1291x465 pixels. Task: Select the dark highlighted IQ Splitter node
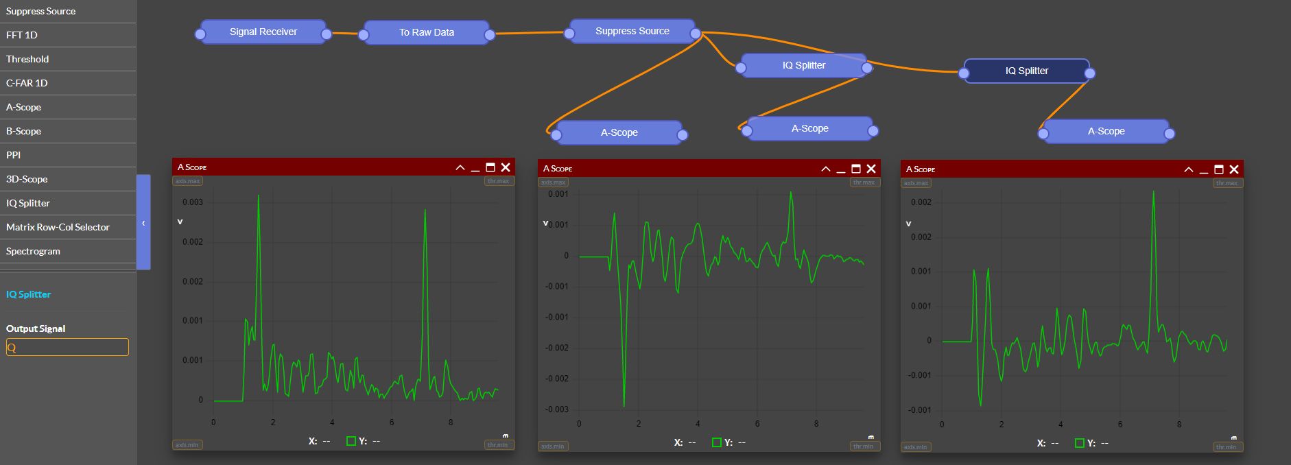click(1027, 71)
